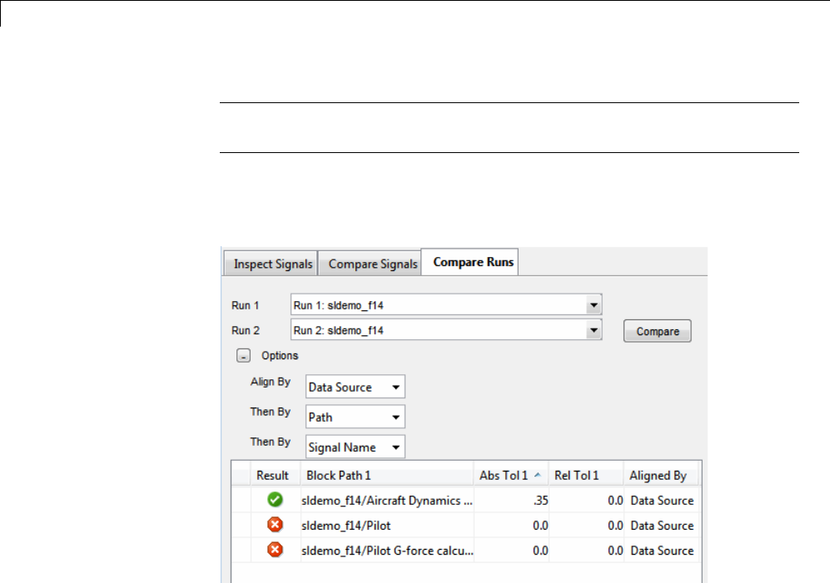Open the Then By Signal Name dropdown

[x=396, y=447]
